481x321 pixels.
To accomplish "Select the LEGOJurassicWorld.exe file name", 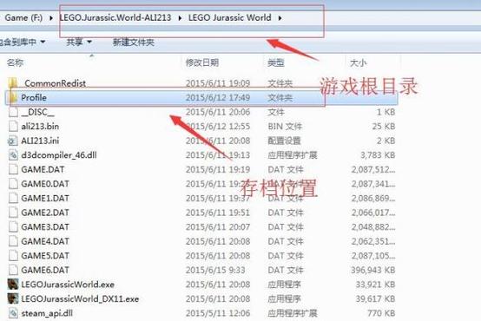I will 68,285.
